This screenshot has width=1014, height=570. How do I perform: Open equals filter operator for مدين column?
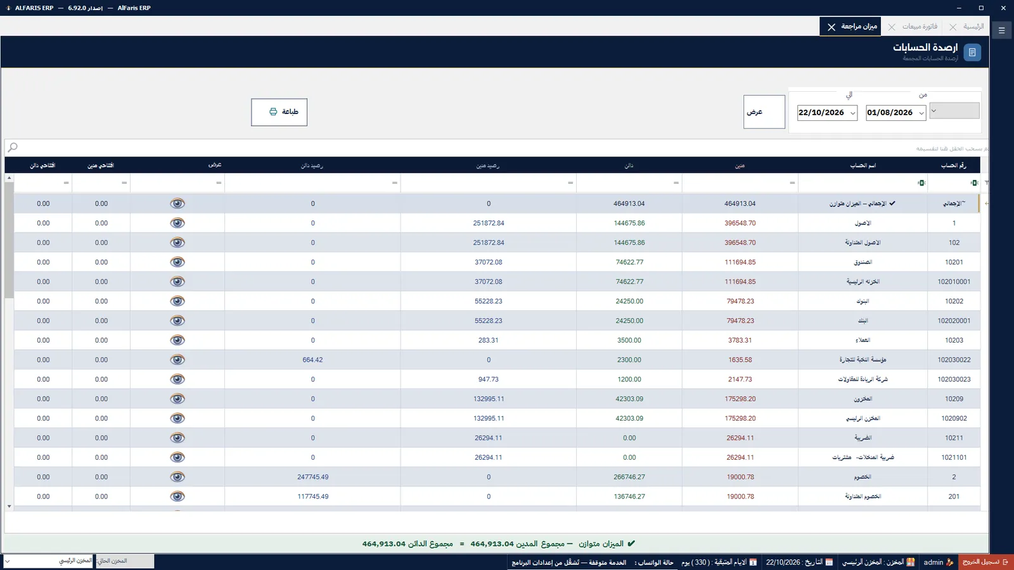pyautogui.click(x=792, y=183)
